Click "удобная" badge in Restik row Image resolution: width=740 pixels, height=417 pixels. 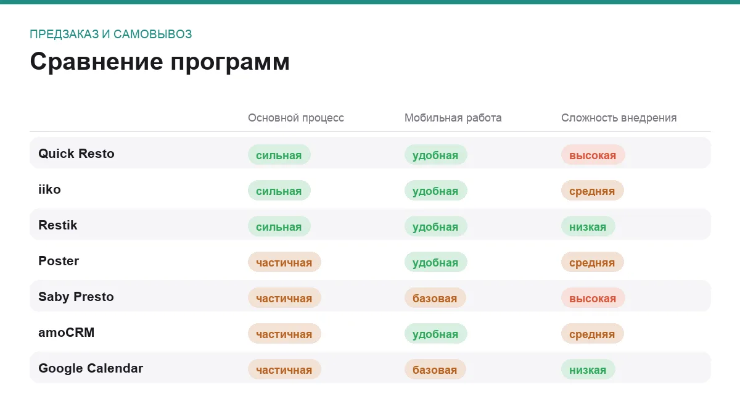coord(436,226)
